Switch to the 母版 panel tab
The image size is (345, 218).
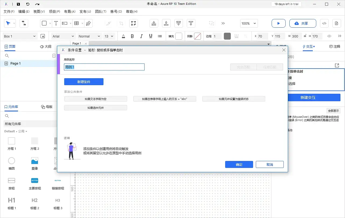tap(47, 106)
